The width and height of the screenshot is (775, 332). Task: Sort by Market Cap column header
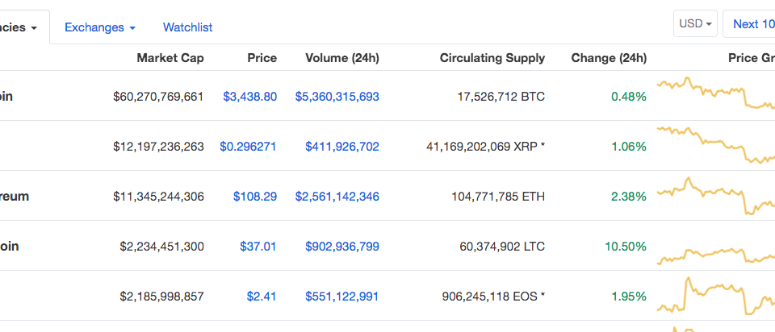pyautogui.click(x=170, y=58)
